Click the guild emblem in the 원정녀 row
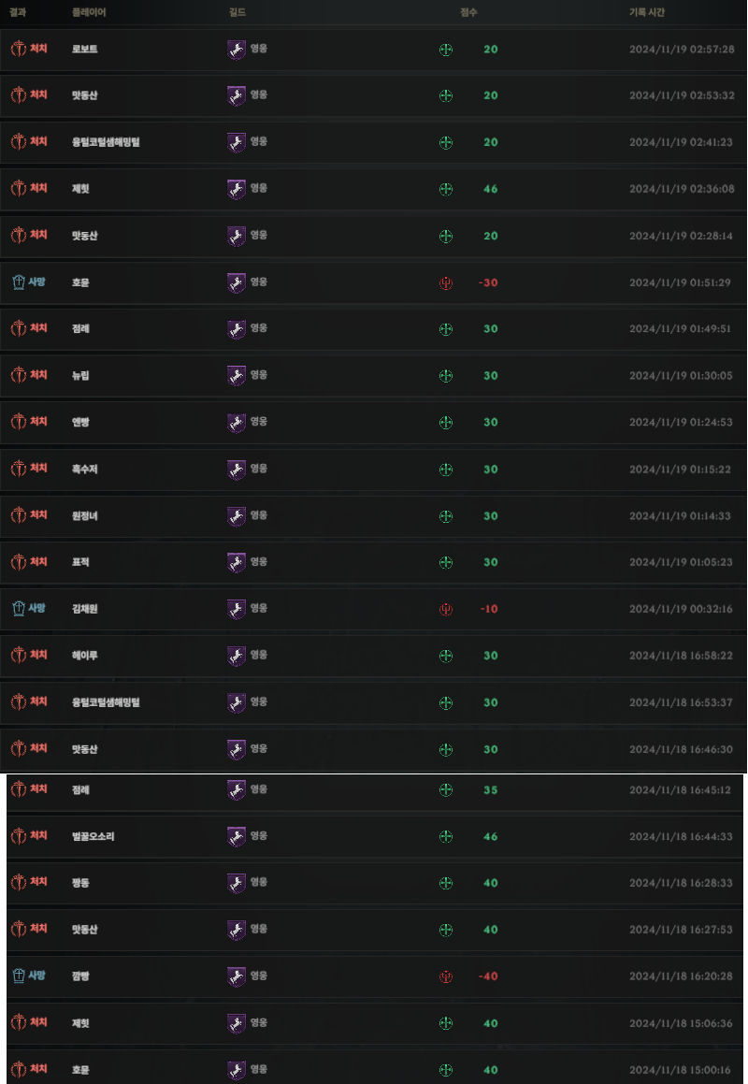 pyautogui.click(x=237, y=515)
